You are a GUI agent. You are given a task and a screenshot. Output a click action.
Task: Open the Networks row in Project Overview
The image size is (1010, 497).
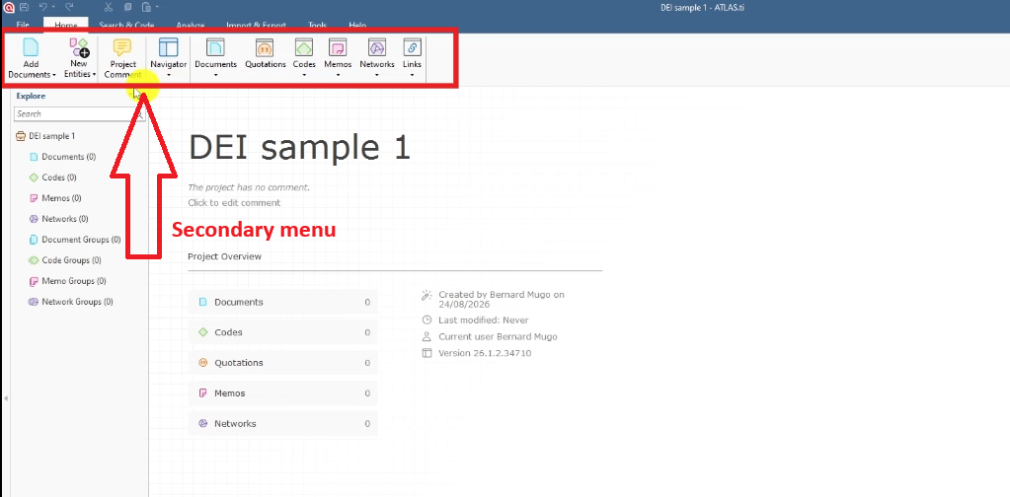pyautogui.click(x=282, y=424)
